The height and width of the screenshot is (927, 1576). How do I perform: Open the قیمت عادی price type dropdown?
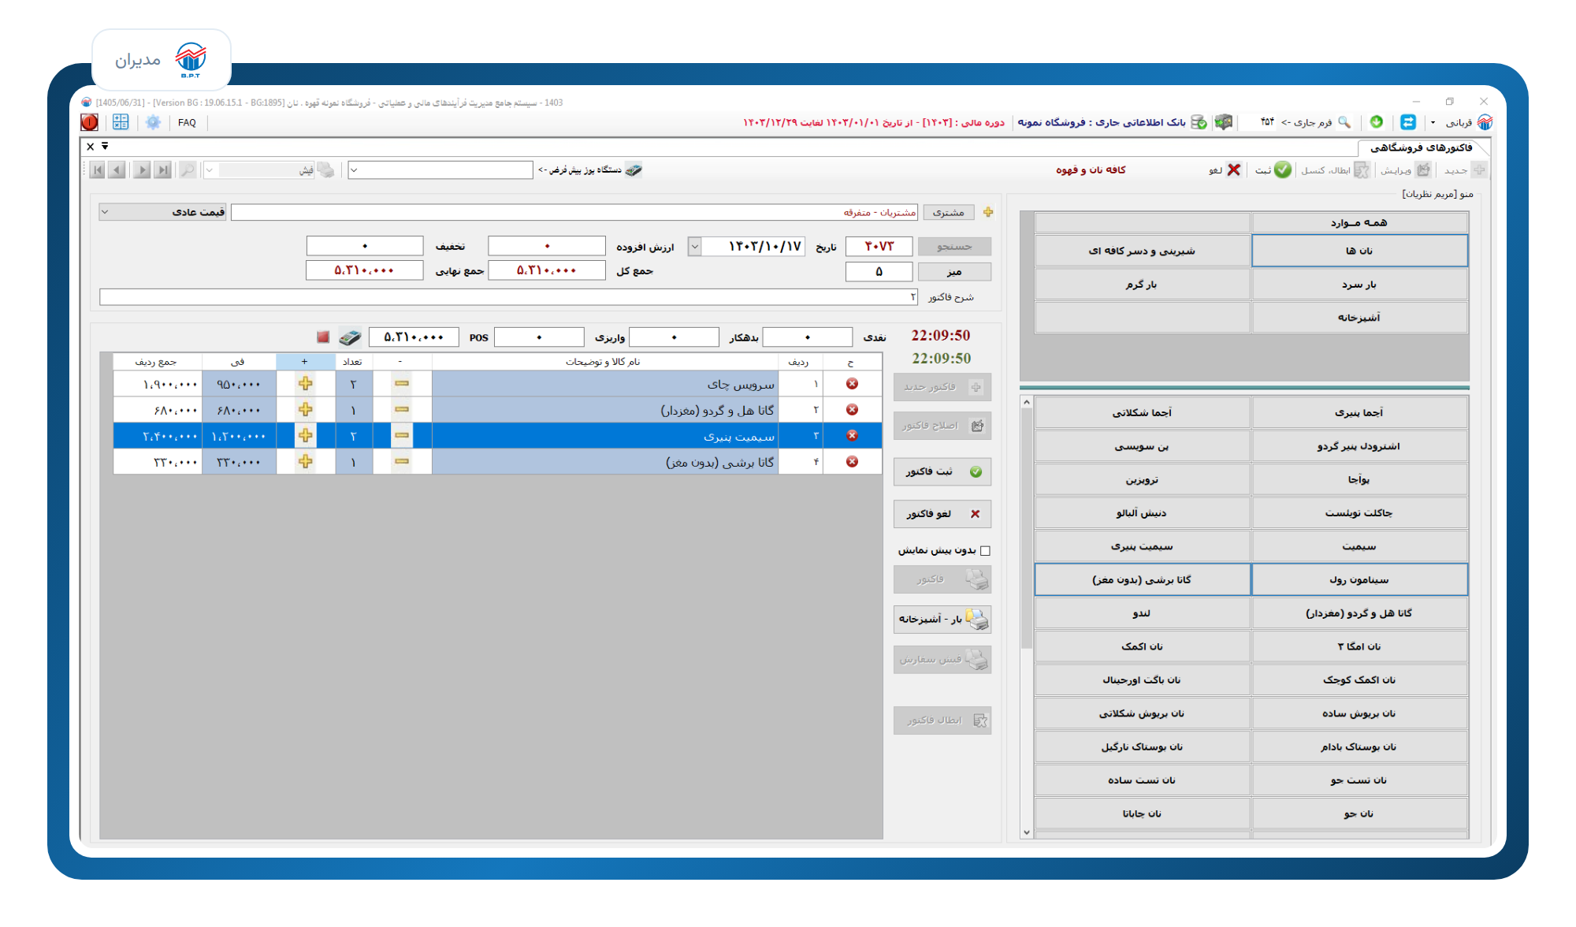(x=162, y=212)
